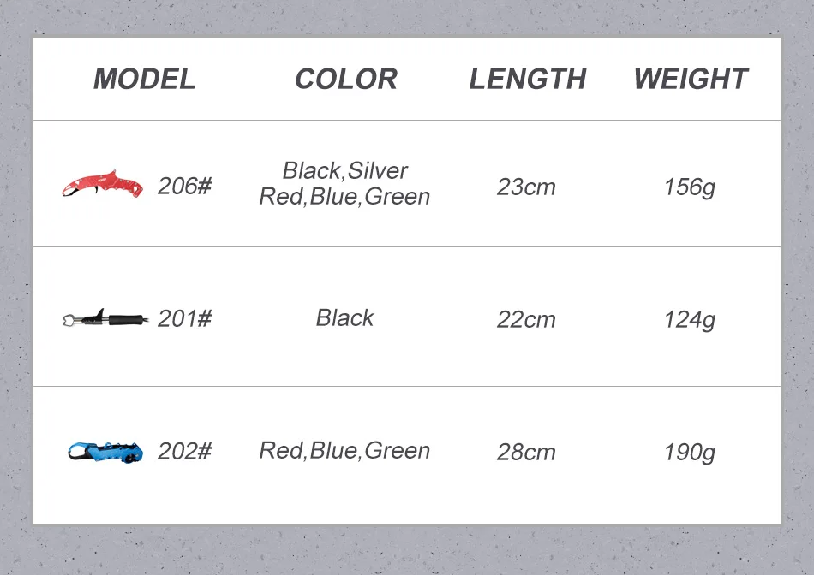Click the black fish gripper image
The image size is (814, 575).
[105, 319]
